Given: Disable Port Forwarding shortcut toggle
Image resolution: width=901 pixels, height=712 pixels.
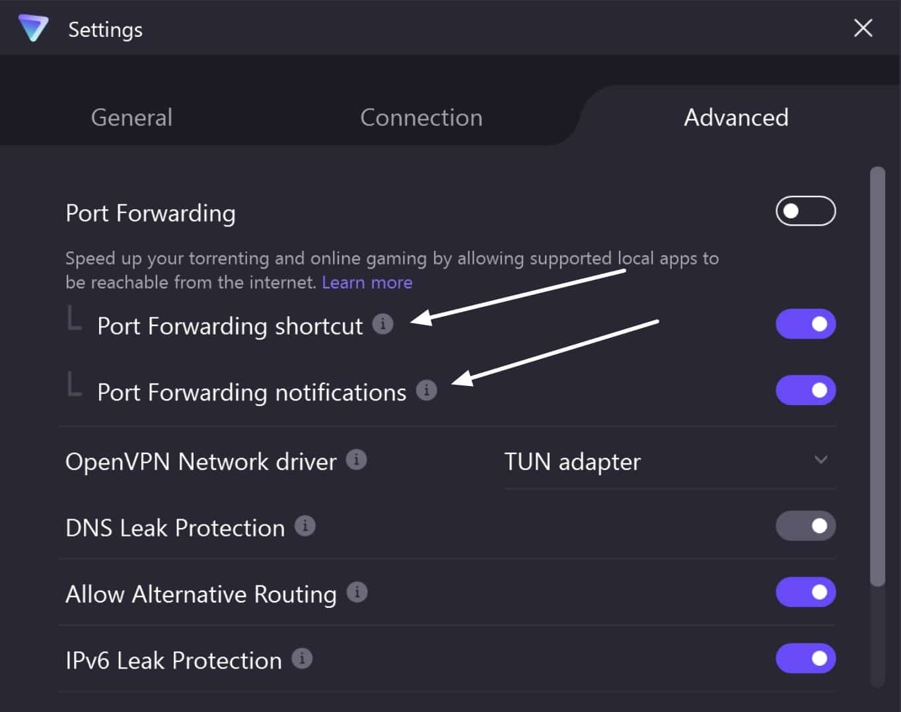Looking at the screenshot, I should [x=806, y=324].
